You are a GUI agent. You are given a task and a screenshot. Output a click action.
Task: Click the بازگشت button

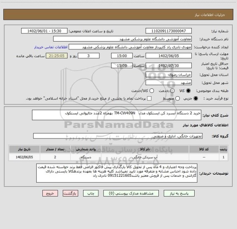(x=70, y=193)
